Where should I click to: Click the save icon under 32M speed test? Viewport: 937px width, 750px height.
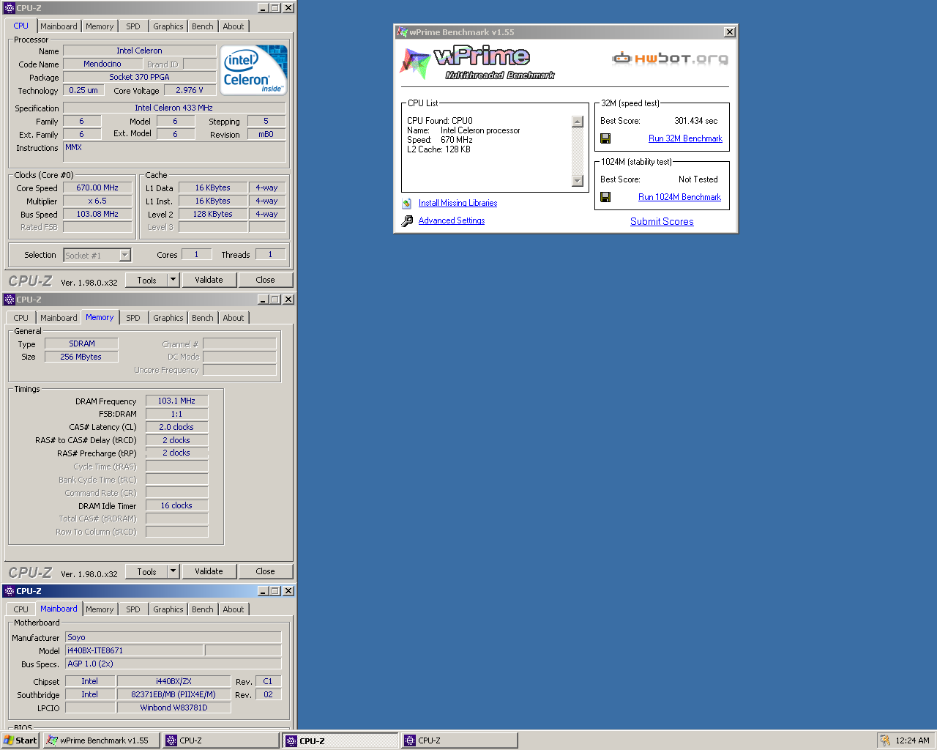pos(605,138)
